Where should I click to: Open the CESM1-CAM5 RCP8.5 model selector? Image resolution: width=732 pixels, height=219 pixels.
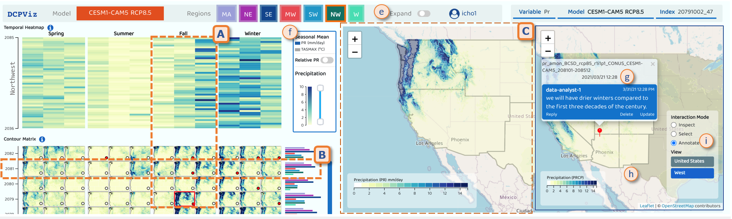[120, 13]
